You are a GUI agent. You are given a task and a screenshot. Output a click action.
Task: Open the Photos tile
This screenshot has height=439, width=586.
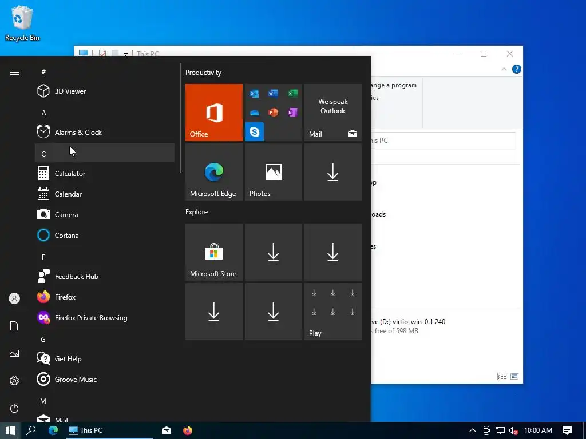coord(273,172)
